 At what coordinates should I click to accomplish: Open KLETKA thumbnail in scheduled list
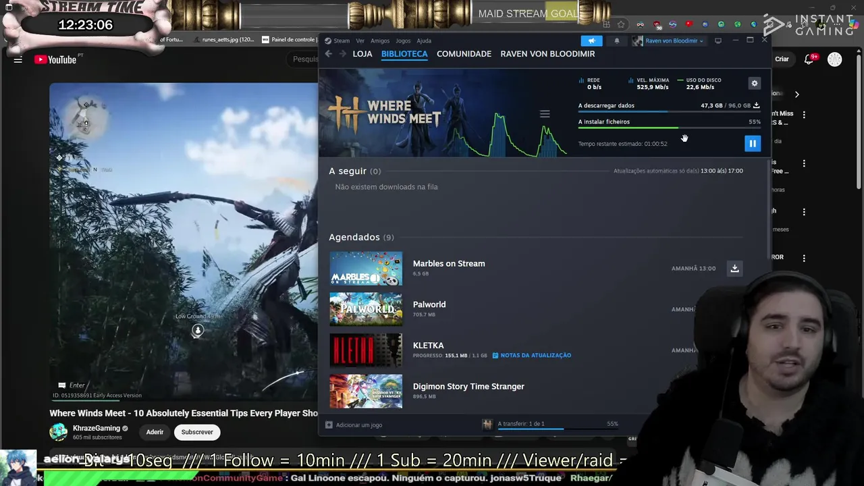click(x=366, y=350)
